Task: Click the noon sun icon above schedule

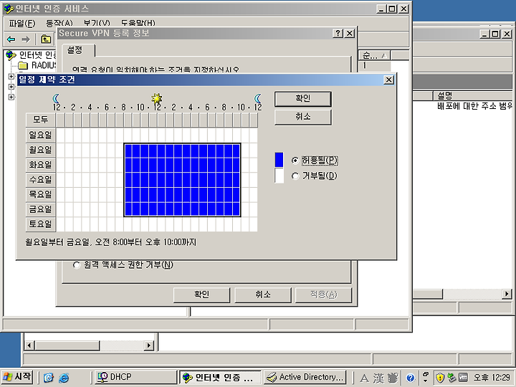Action: click(157, 98)
